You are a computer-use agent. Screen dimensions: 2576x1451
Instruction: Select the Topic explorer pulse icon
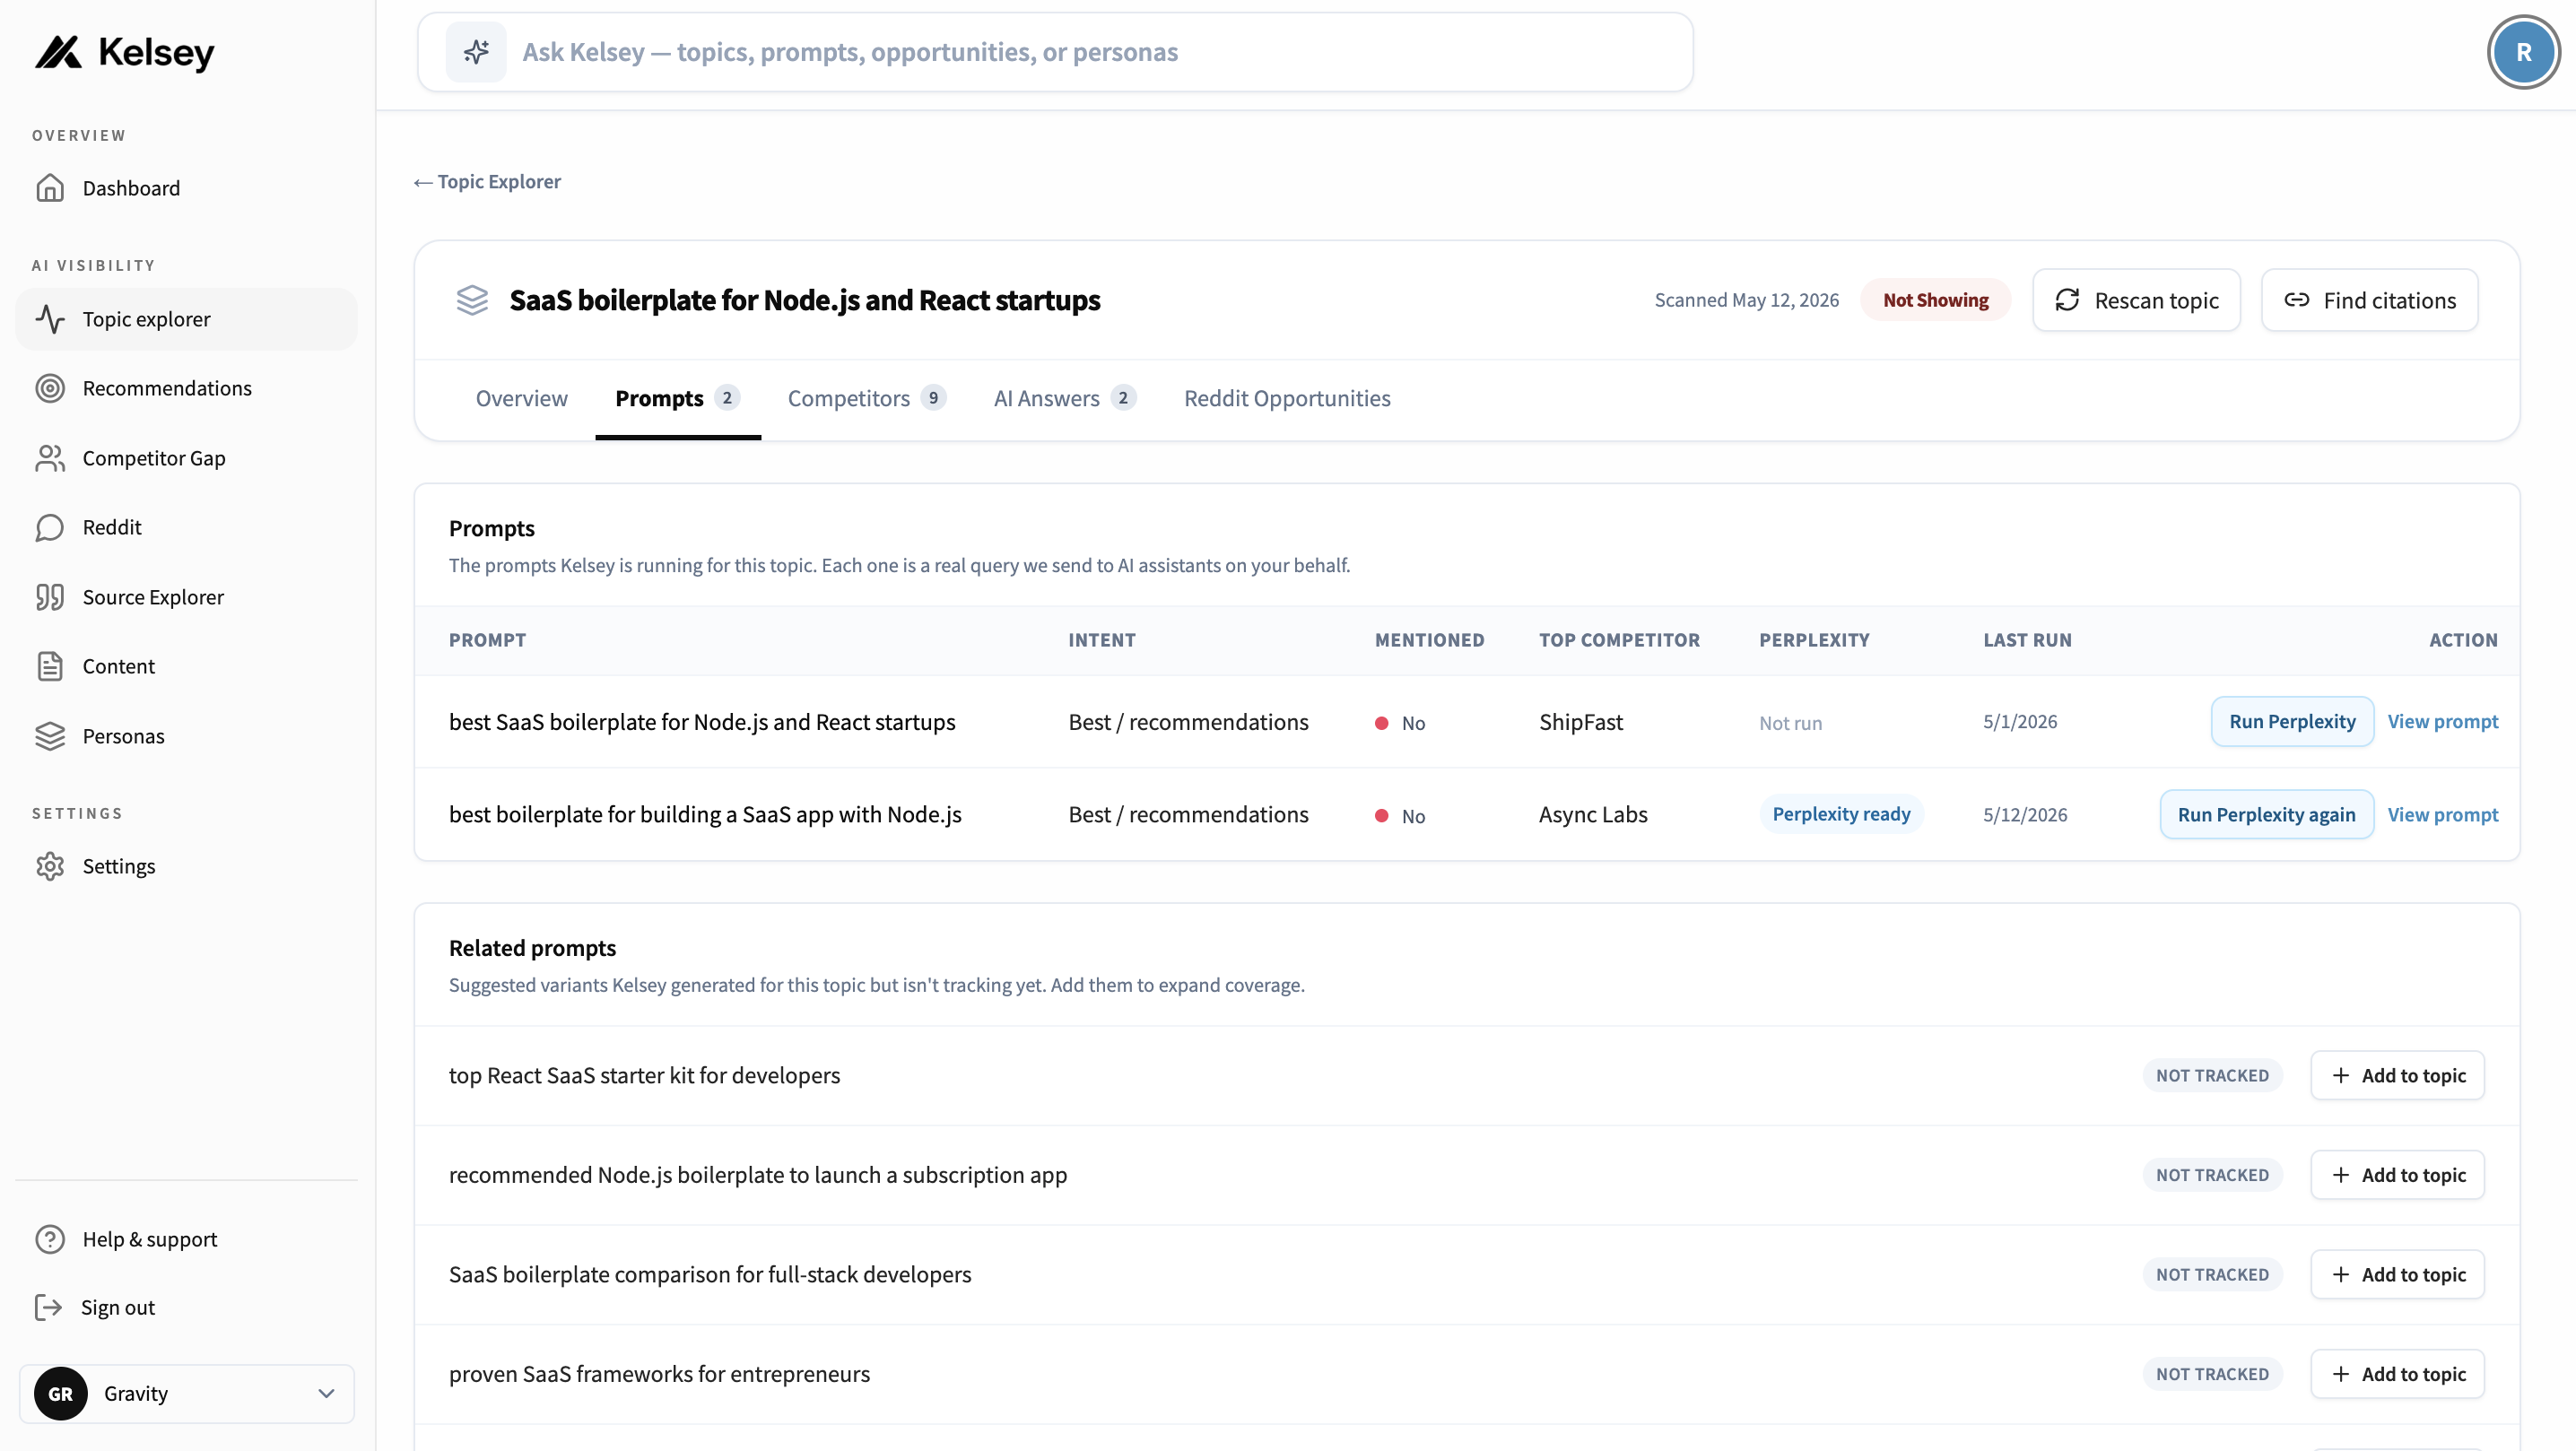tap(50, 319)
